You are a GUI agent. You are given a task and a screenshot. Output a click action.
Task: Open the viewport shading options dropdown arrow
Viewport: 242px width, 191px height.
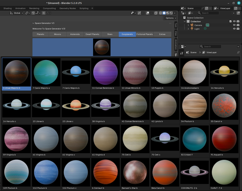coord(174,13)
